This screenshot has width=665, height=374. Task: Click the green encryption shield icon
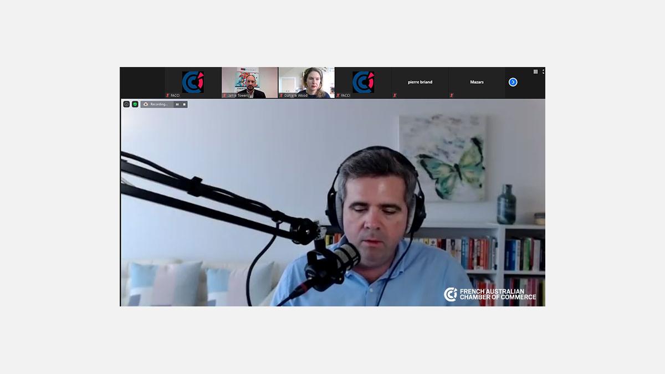pyautogui.click(x=135, y=104)
